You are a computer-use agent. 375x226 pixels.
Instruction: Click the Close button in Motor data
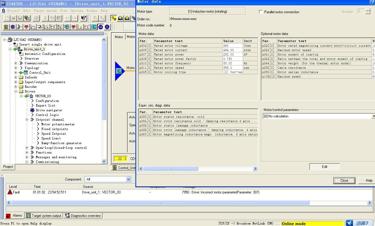(344, 181)
